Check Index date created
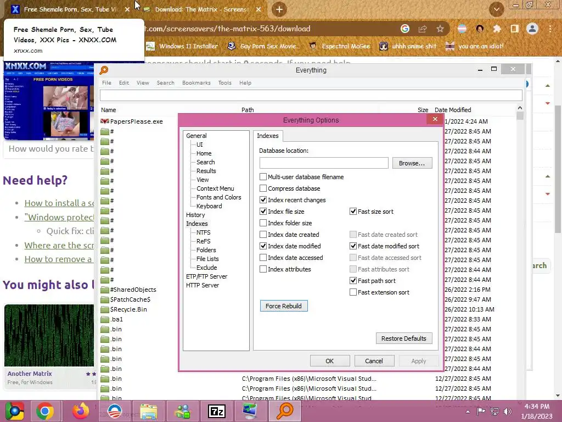This screenshot has width=562, height=422. click(263, 234)
